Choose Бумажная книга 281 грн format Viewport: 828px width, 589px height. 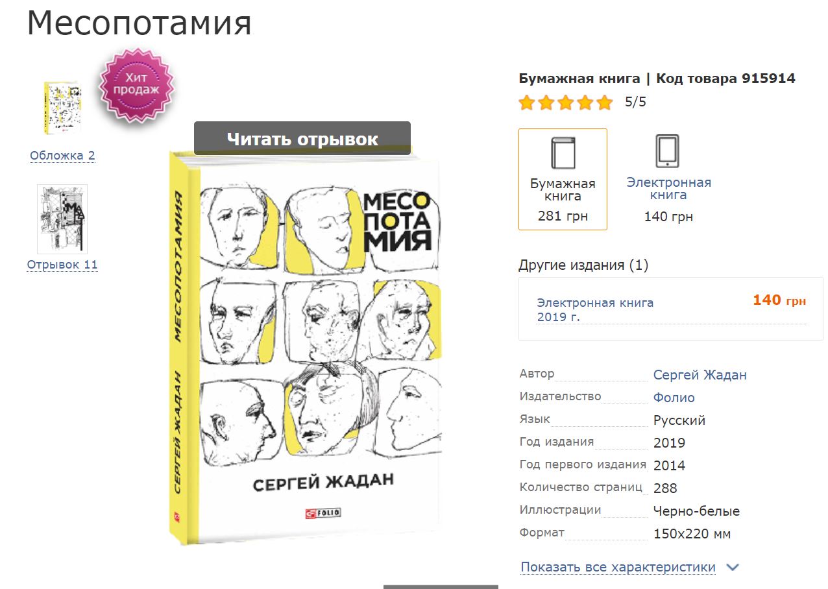563,180
